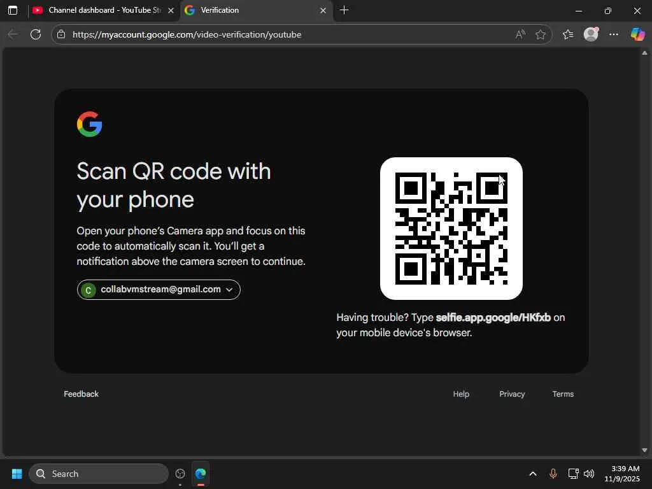652x489 pixels.
Task: Click the "Scan QR code with your phone" heading
Action: coord(174,185)
